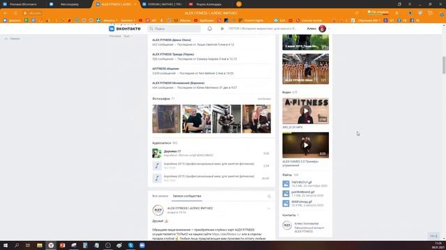This screenshot has width=446, height=250.
Task: Open the fourth photo thumbnail with blonde woman
Action: coord(256,119)
